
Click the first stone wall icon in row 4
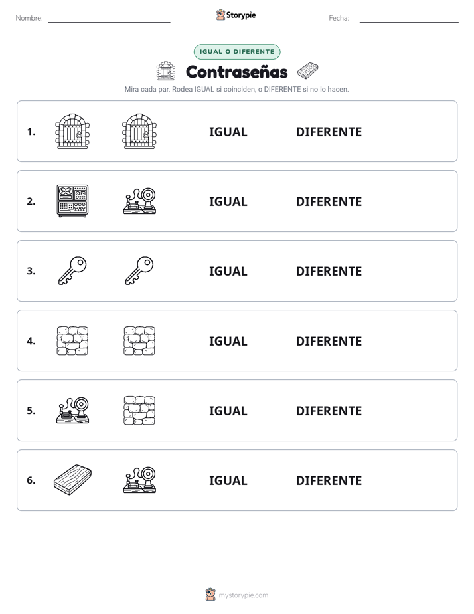pyautogui.click(x=72, y=341)
